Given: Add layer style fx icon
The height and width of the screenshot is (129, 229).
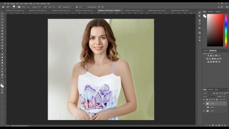Looking at the screenshot, I should [x=210, y=125].
